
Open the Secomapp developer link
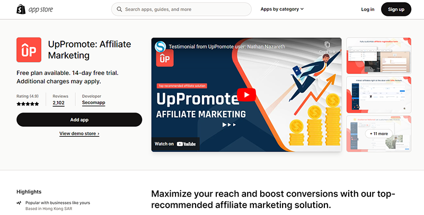(x=94, y=102)
